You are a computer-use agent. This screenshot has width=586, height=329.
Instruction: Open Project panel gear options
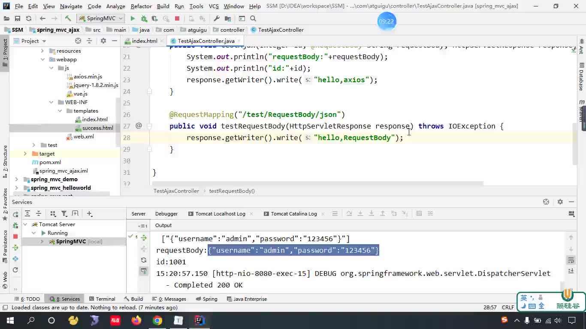point(103,41)
